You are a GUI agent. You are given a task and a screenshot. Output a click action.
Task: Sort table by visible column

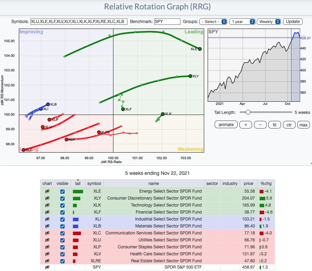(62, 184)
